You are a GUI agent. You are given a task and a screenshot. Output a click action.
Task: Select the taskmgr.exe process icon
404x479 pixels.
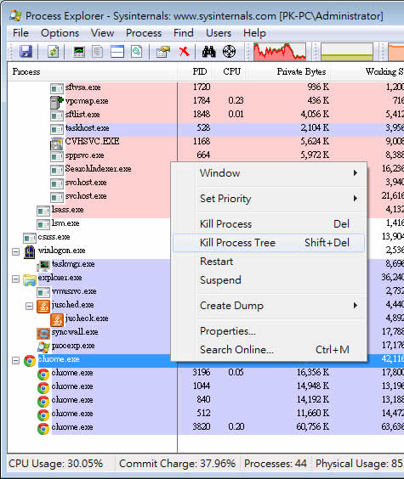pyautogui.click(x=43, y=265)
